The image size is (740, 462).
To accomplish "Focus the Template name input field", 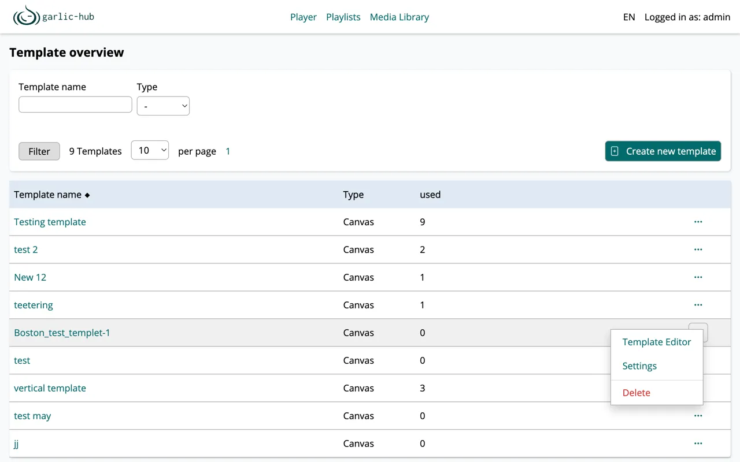I will pos(75,105).
